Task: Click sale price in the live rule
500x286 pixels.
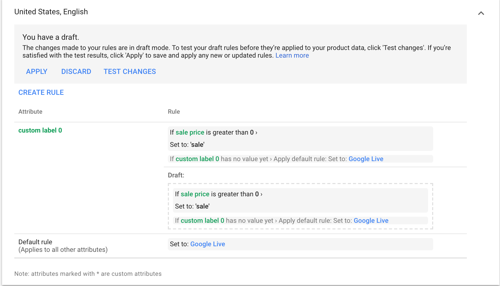Action: coord(190,133)
